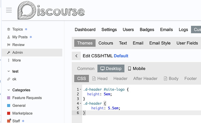Collapse the test sidebar section

(8, 71)
